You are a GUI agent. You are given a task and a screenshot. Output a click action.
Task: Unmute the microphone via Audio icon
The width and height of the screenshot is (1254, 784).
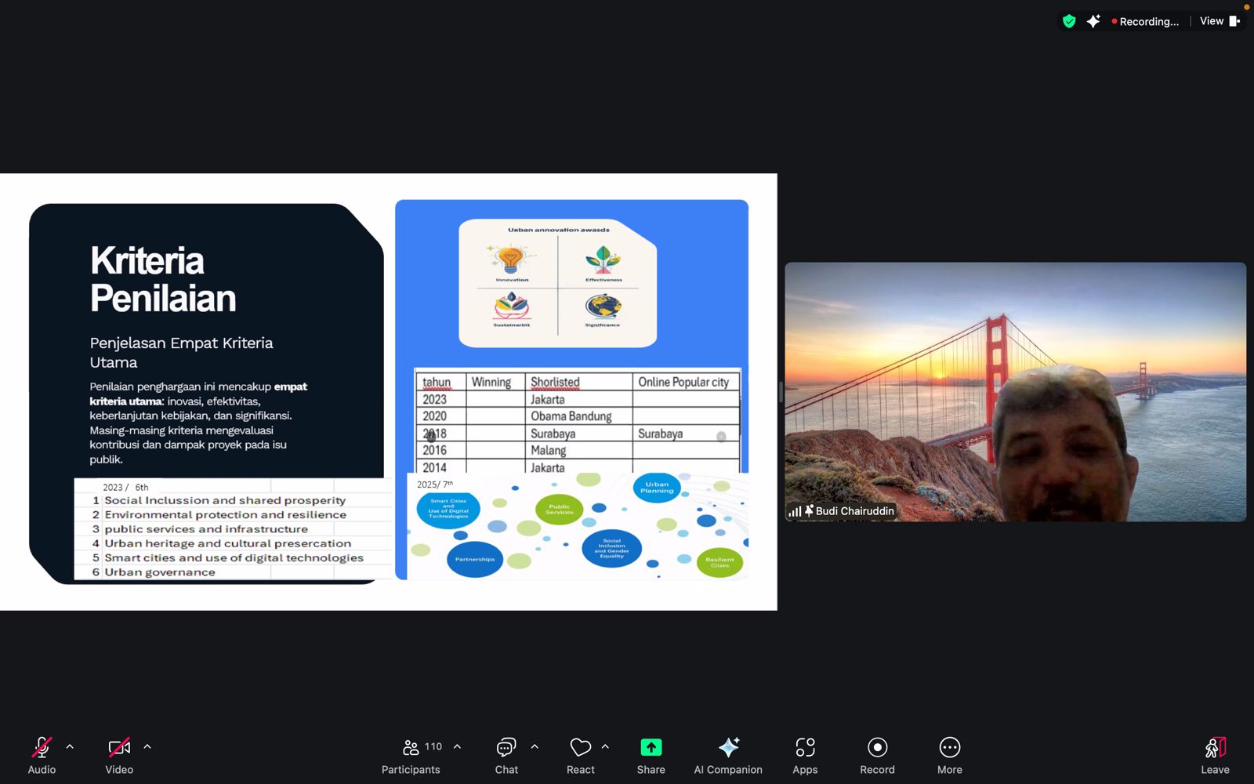pos(42,748)
